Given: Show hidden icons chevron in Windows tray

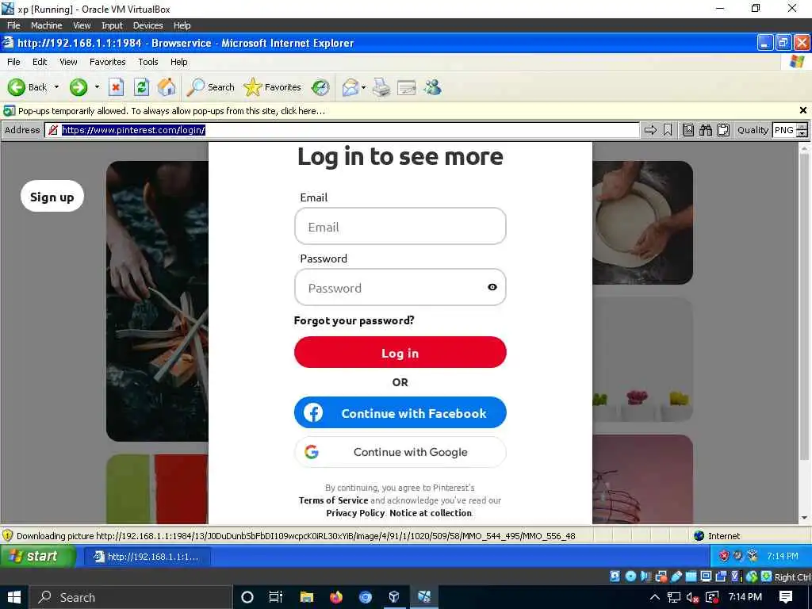Looking at the screenshot, I should (x=654, y=597).
